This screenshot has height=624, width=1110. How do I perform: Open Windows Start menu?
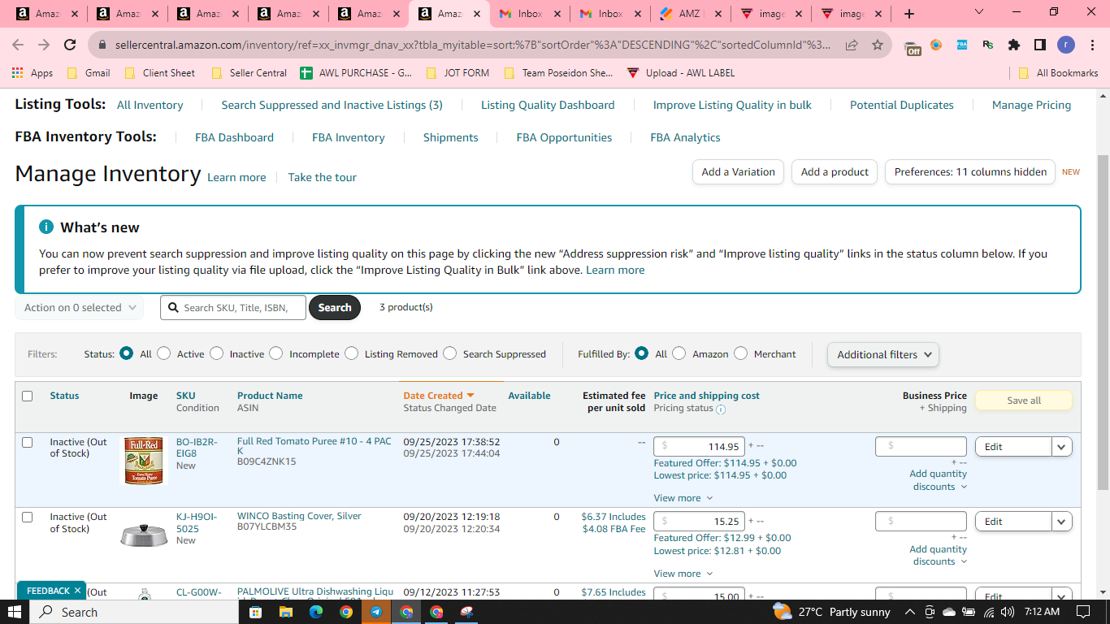point(15,612)
